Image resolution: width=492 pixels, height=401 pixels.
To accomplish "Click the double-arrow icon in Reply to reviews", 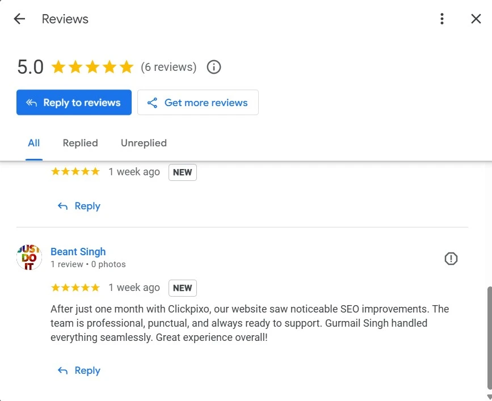I will (31, 103).
